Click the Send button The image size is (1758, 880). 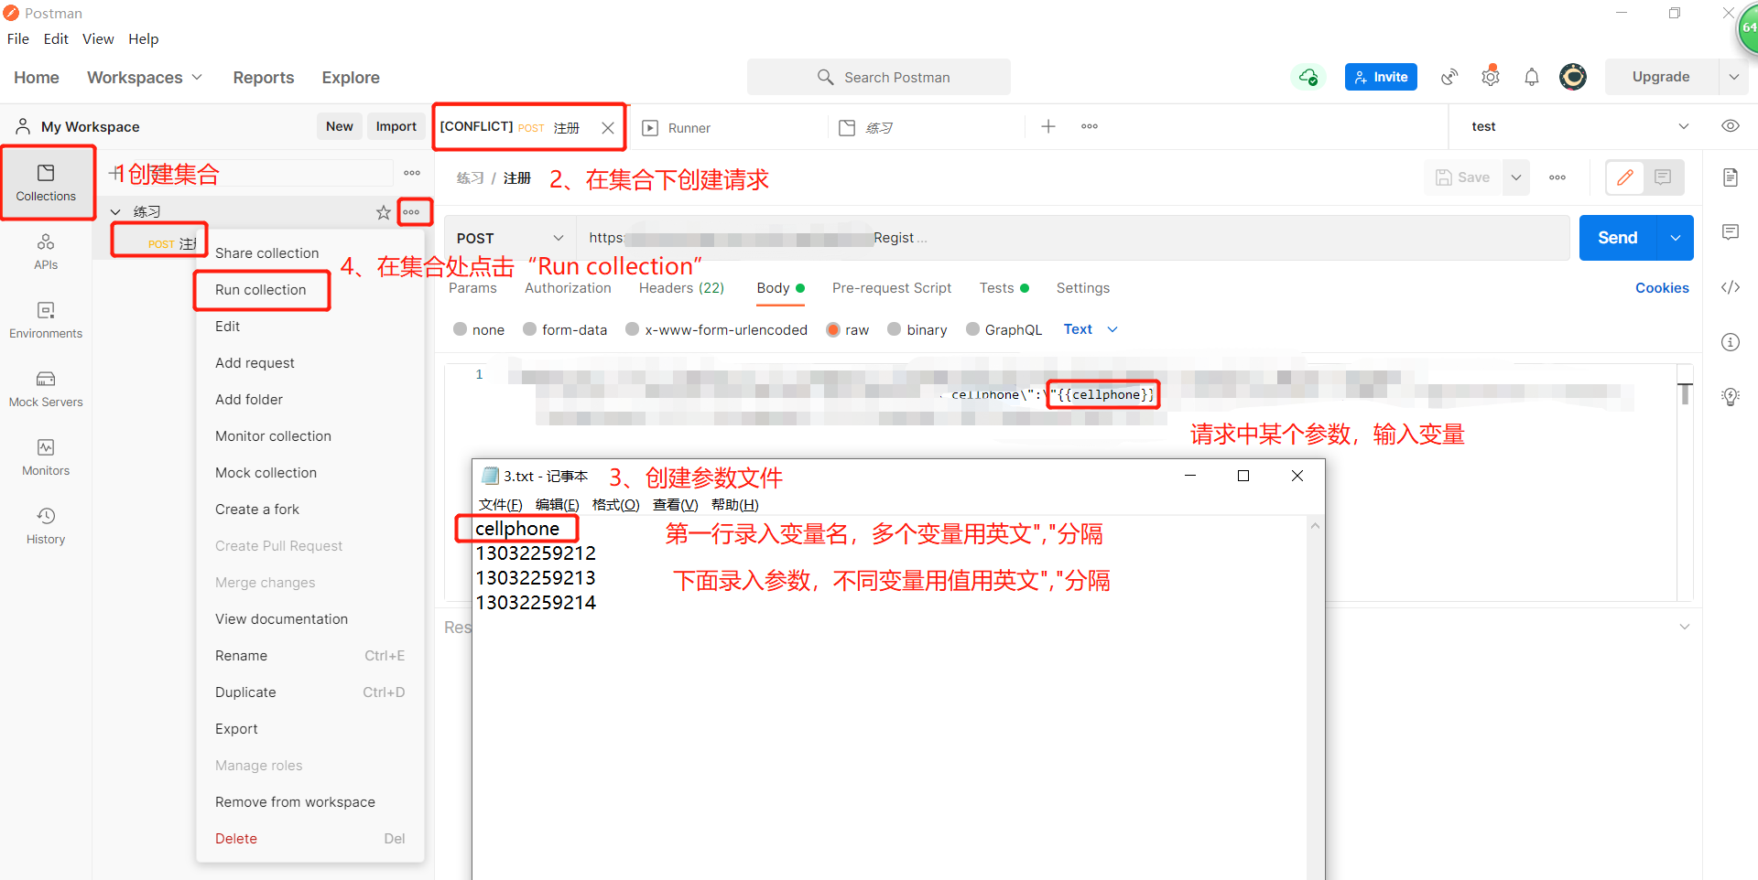point(1618,238)
